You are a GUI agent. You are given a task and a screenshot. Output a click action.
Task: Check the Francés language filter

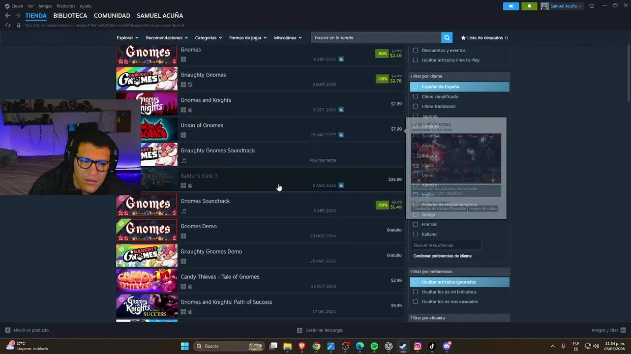pos(416,224)
